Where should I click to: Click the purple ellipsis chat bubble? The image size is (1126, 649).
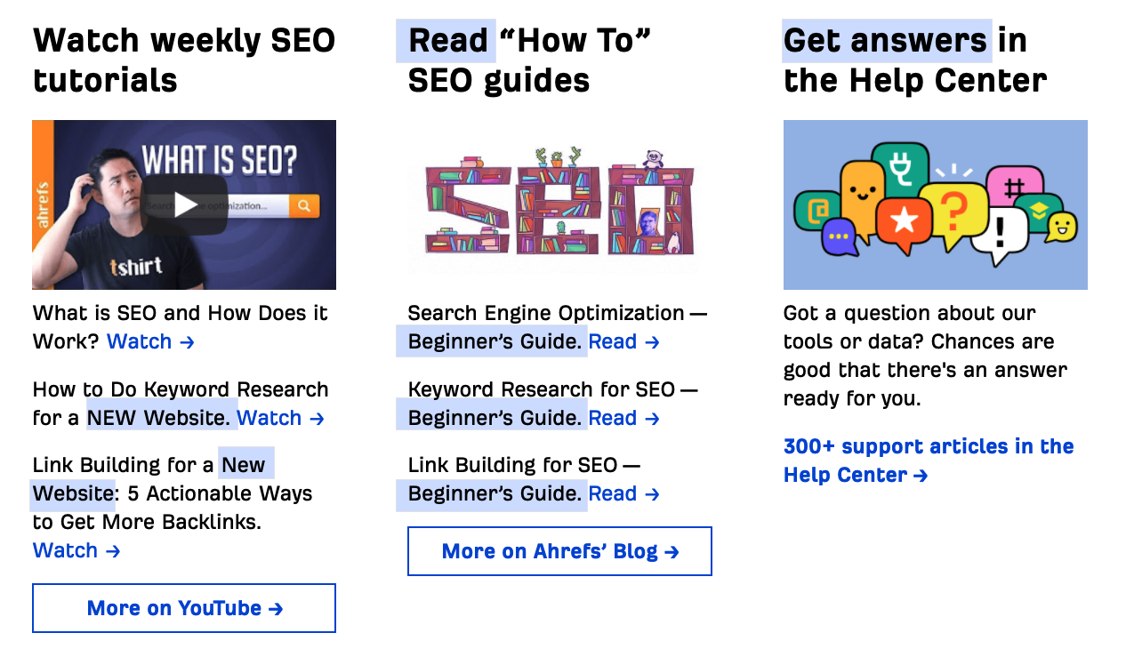838,236
